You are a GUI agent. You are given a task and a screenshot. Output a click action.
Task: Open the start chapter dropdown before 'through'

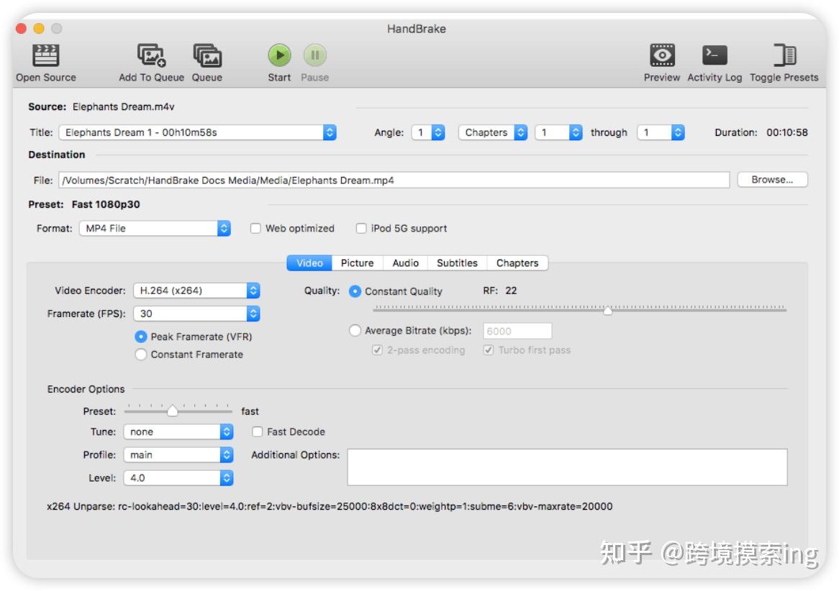point(558,132)
